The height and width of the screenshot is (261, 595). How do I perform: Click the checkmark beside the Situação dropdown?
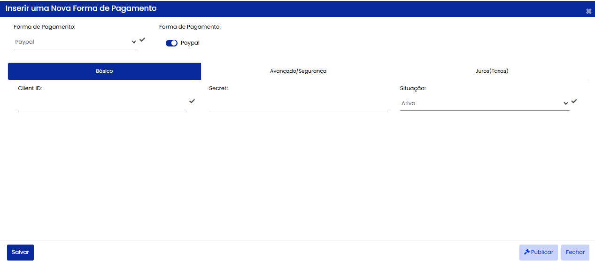tap(574, 101)
